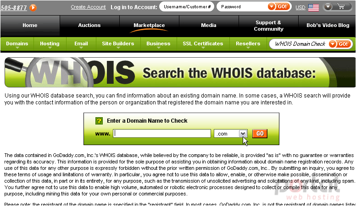Click the www. domain name field
This screenshot has width=356, height=206.
162,134
